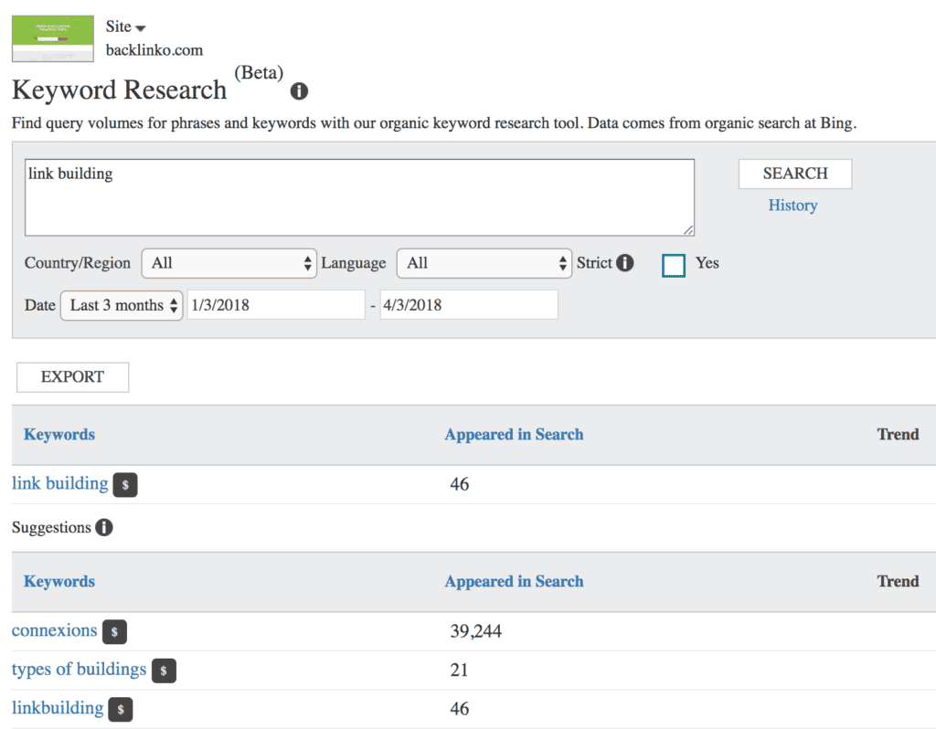Enable the Strict 'Yes' checkbox
The width and height of the screenshot is (936, 729).
[x=674, y=265]
